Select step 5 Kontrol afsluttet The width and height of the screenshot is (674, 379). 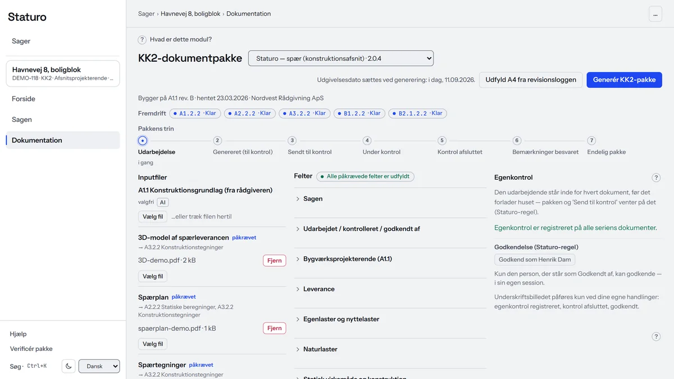coord(442,141)
